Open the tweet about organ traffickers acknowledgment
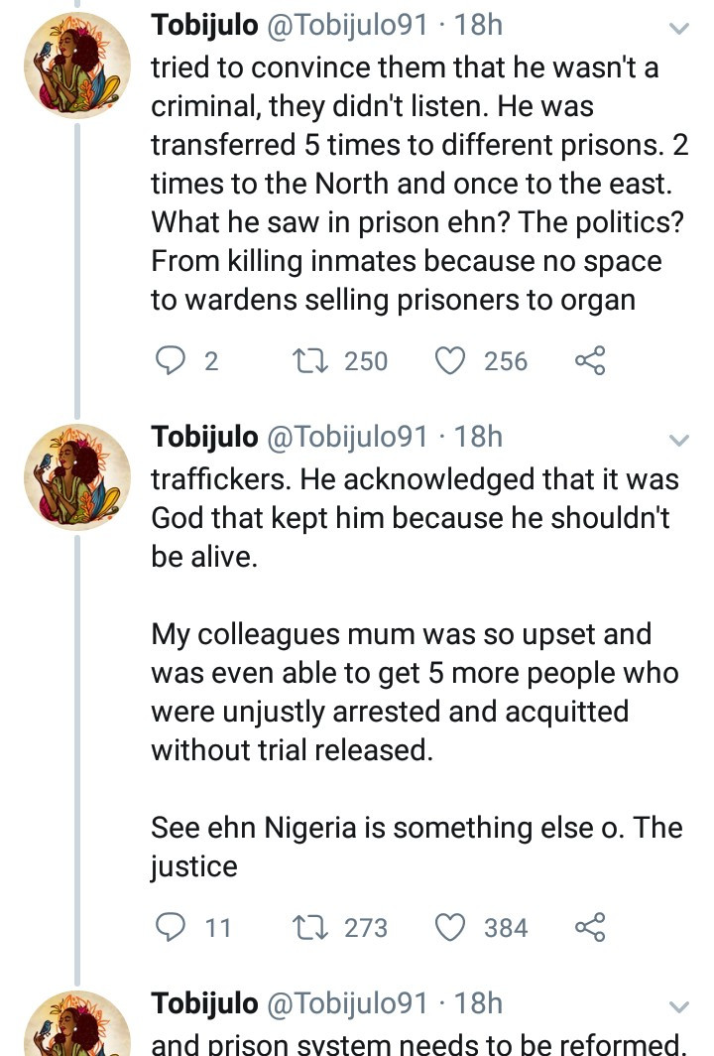 tap(415, 518)
